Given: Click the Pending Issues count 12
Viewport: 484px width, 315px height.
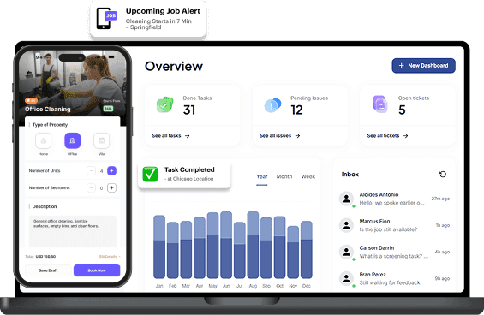Looking at the screenshot, I should (296, 110).
